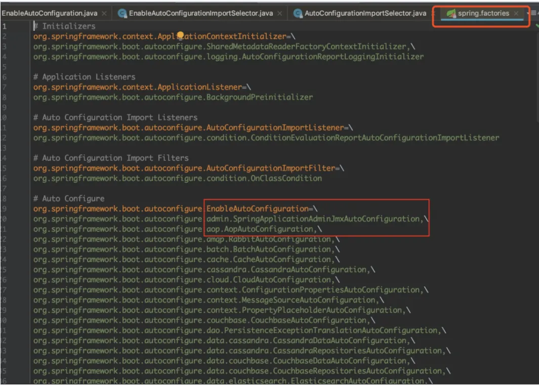Viewport: 539px width, 386px height.
Task: Click the cache.CacheAutoConfiguration line
Action: pos(186,260)
